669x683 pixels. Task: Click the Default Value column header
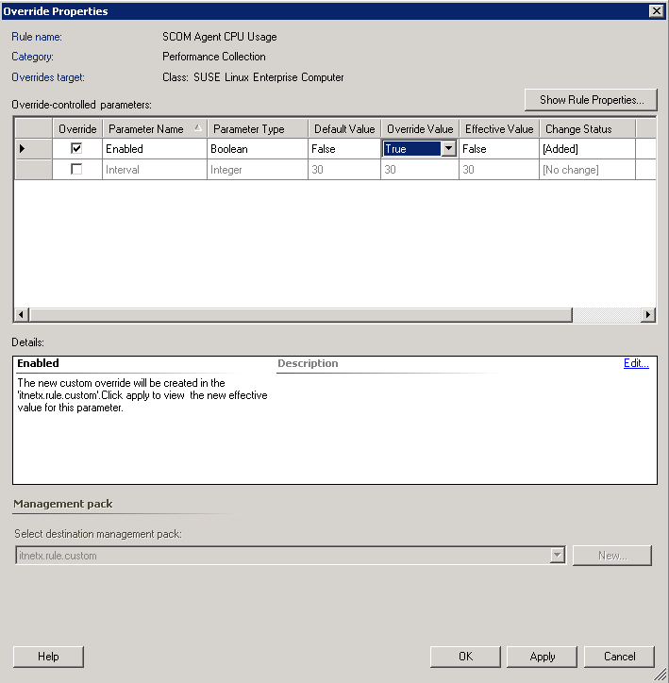click(344, 129)
